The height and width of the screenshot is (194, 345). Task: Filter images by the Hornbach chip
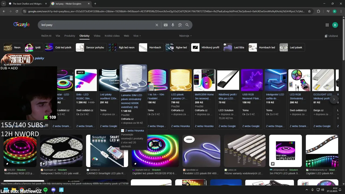click(x=151, y=47)
